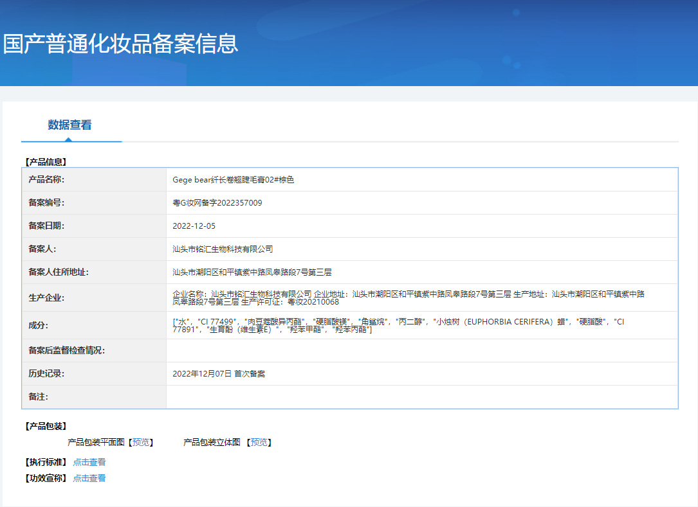Click the 备案后监督检查情况 label cell
This screenshot has height=507, width=698.
click(x=95, y=350)
